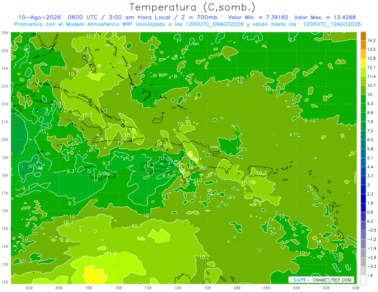Viewport: 378px width, 292px height.
Task: Click the 13N latitude axis label
Action: (4, 264)
